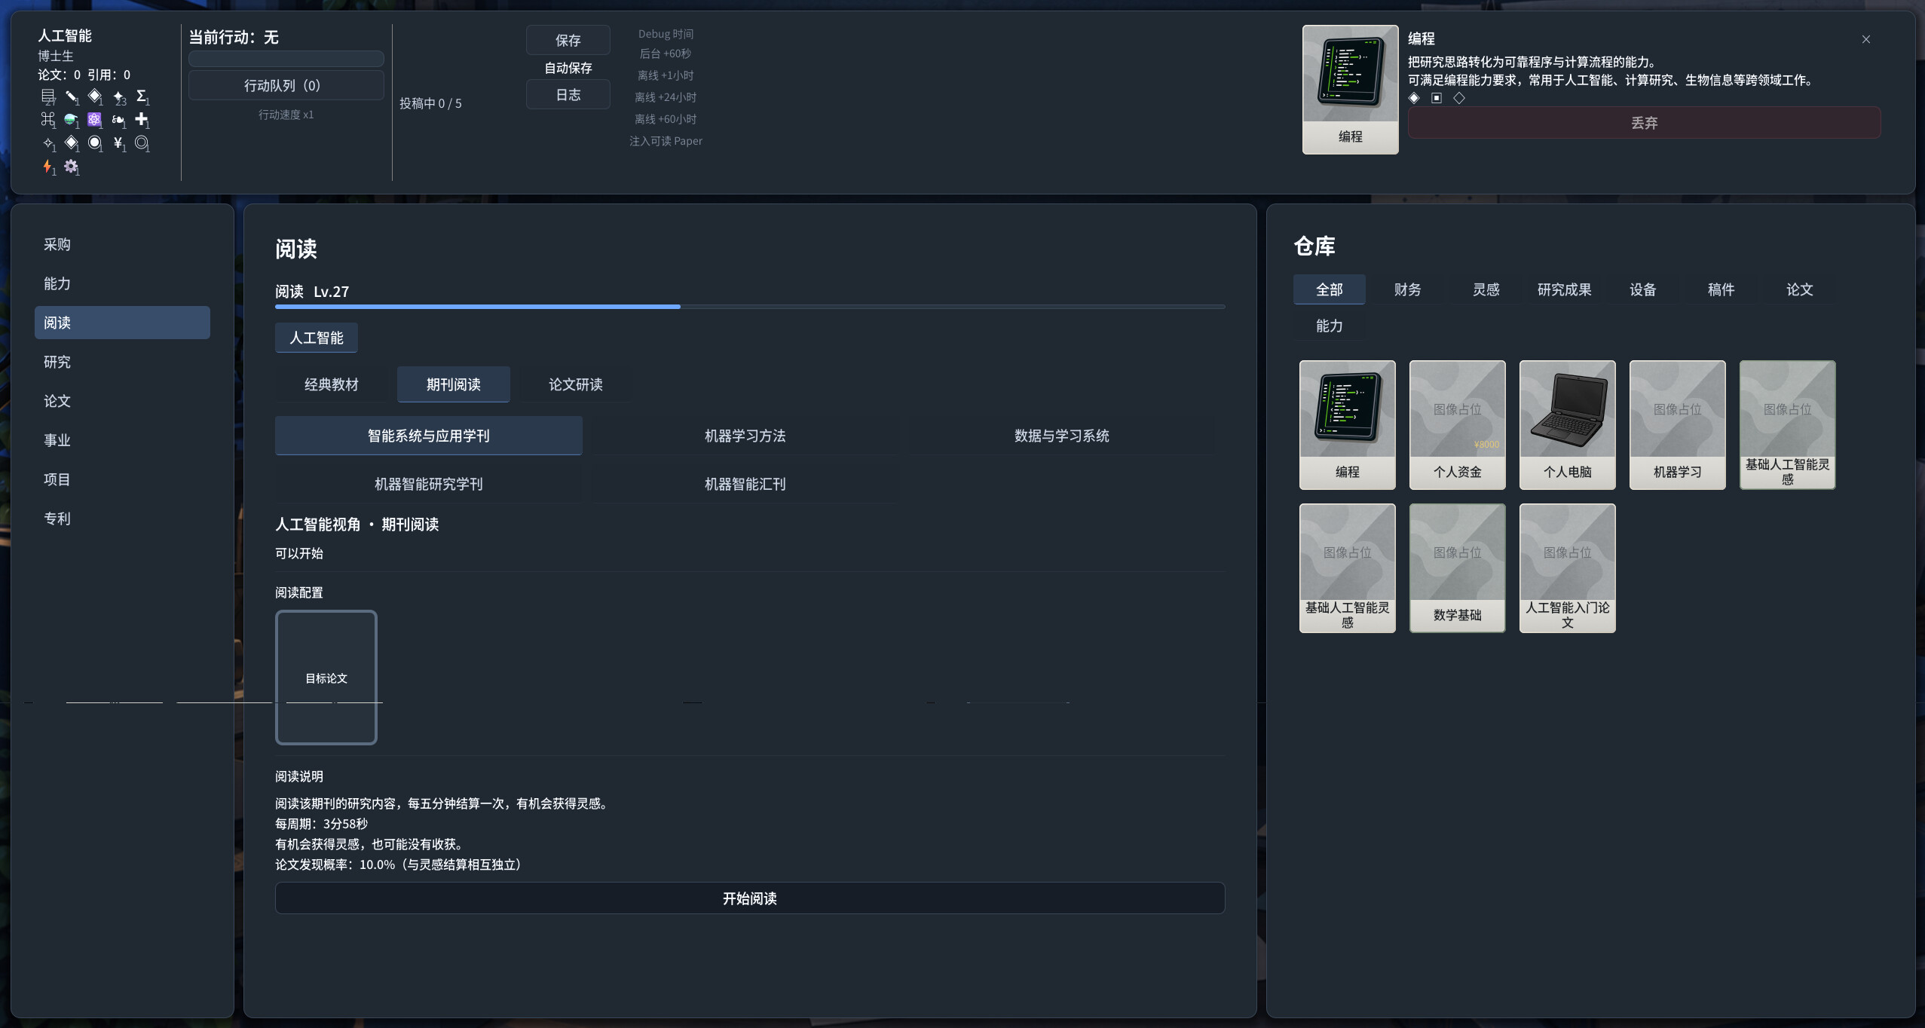Click the sigma symbol status icon
1925x1028 pixels.
(141, 96)
